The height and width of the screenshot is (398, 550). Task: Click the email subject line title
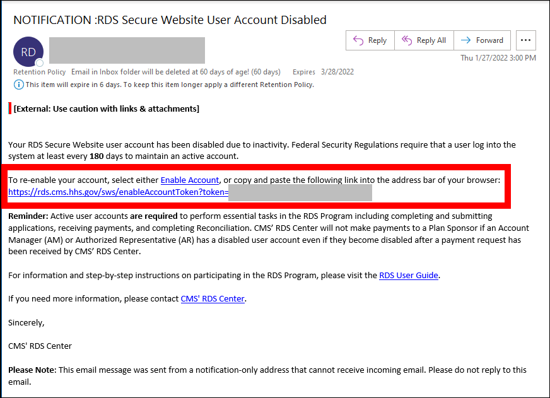pyautogui.click(x=170, y=20)
